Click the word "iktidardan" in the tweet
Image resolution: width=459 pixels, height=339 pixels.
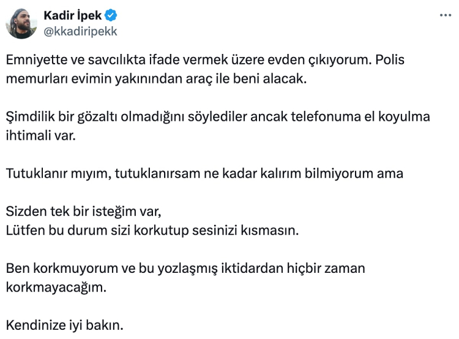coord(269,268)
